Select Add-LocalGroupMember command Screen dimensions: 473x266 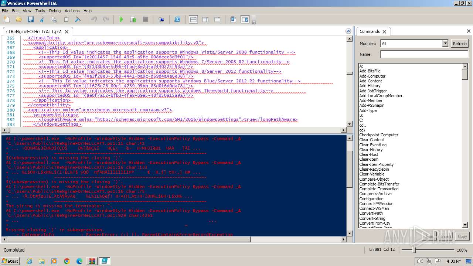(x=381, y=96)
